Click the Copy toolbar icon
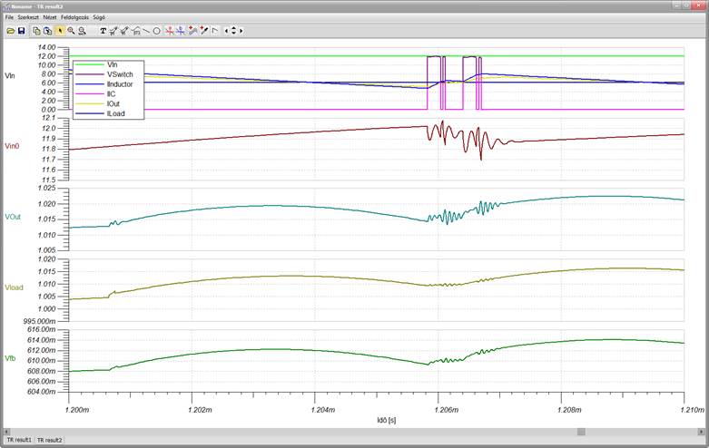The image size is (709, 448). (x=36, y=31)
